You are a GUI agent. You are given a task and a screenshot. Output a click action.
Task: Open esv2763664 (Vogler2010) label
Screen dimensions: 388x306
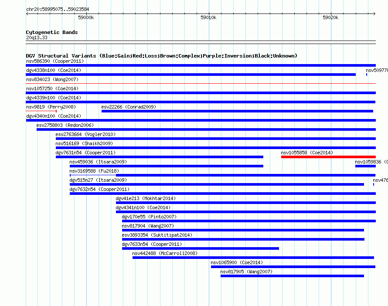tap(85, 134)
